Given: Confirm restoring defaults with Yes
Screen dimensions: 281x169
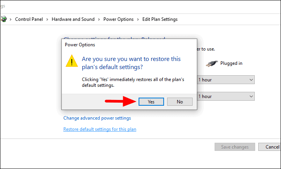Looking at the screenshot, I should 151,101.
